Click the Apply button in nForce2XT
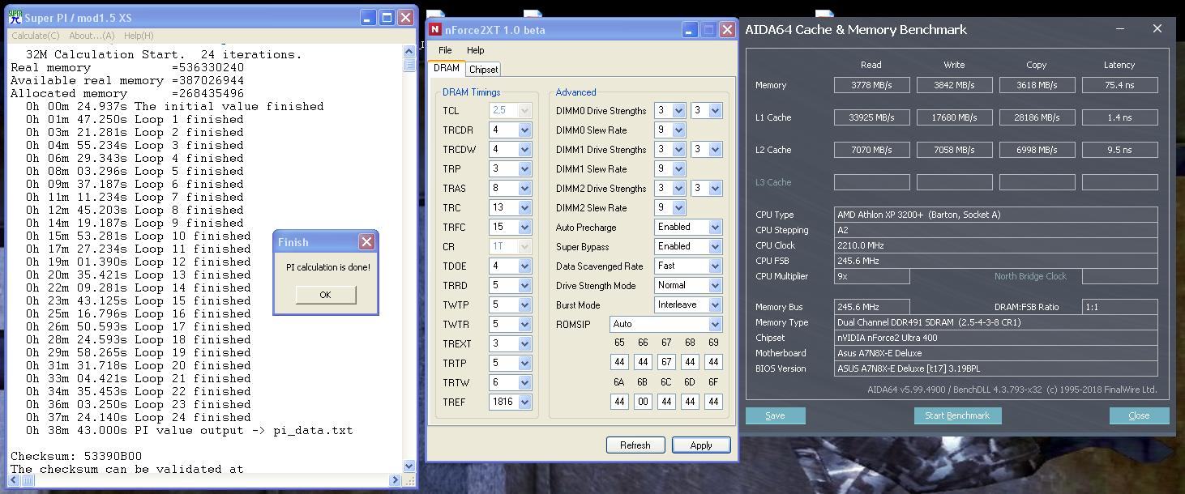 pos(701,445)
